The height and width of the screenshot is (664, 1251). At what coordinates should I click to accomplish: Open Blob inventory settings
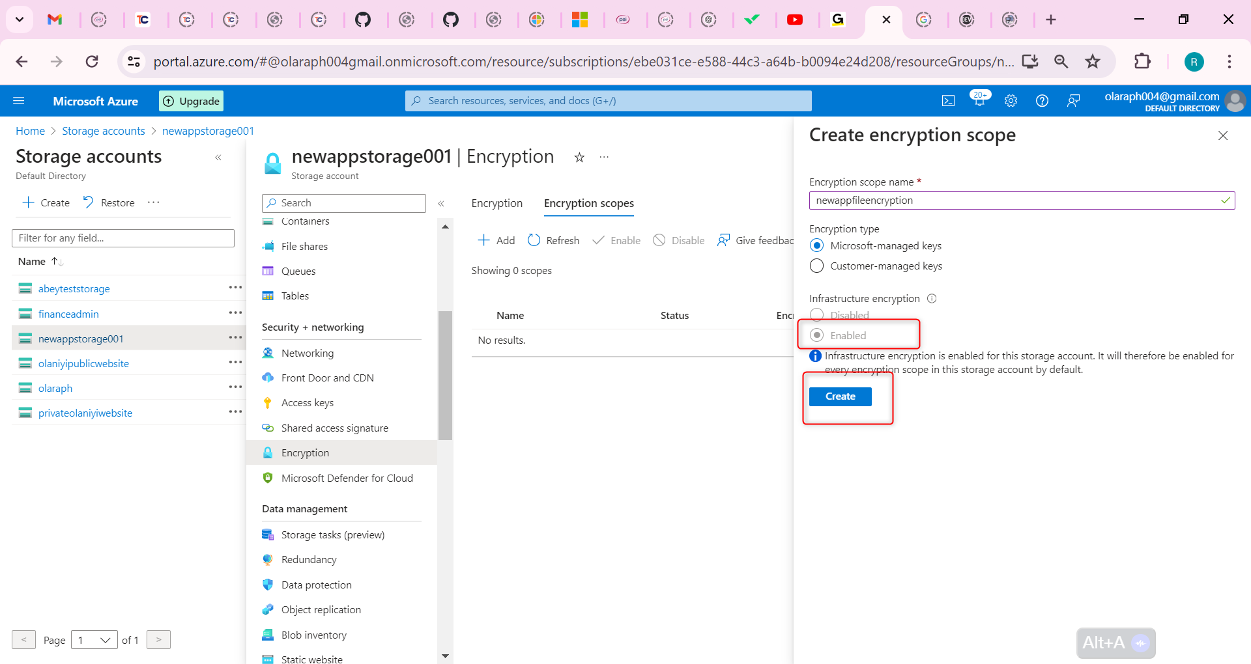[313, 635]
